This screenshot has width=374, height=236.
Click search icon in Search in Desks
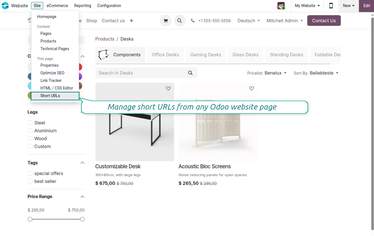tap(190, 73)
